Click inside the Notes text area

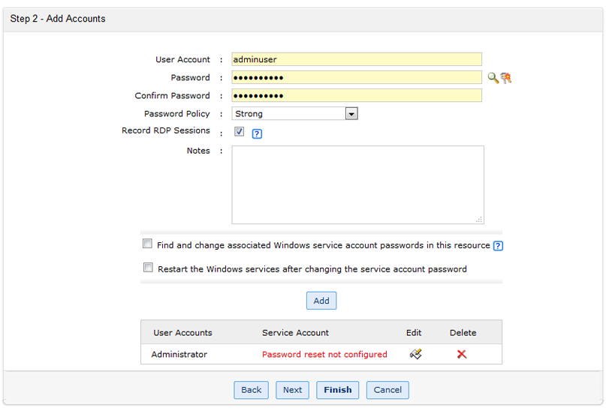pyautogui.click(x=357, y=184)
